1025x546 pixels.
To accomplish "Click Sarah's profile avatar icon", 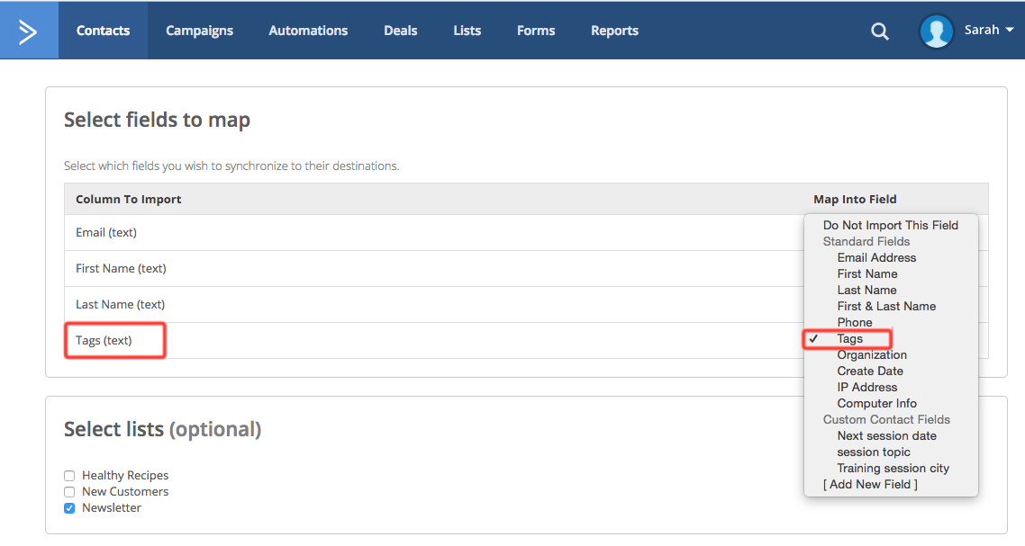I will [936, 31].
